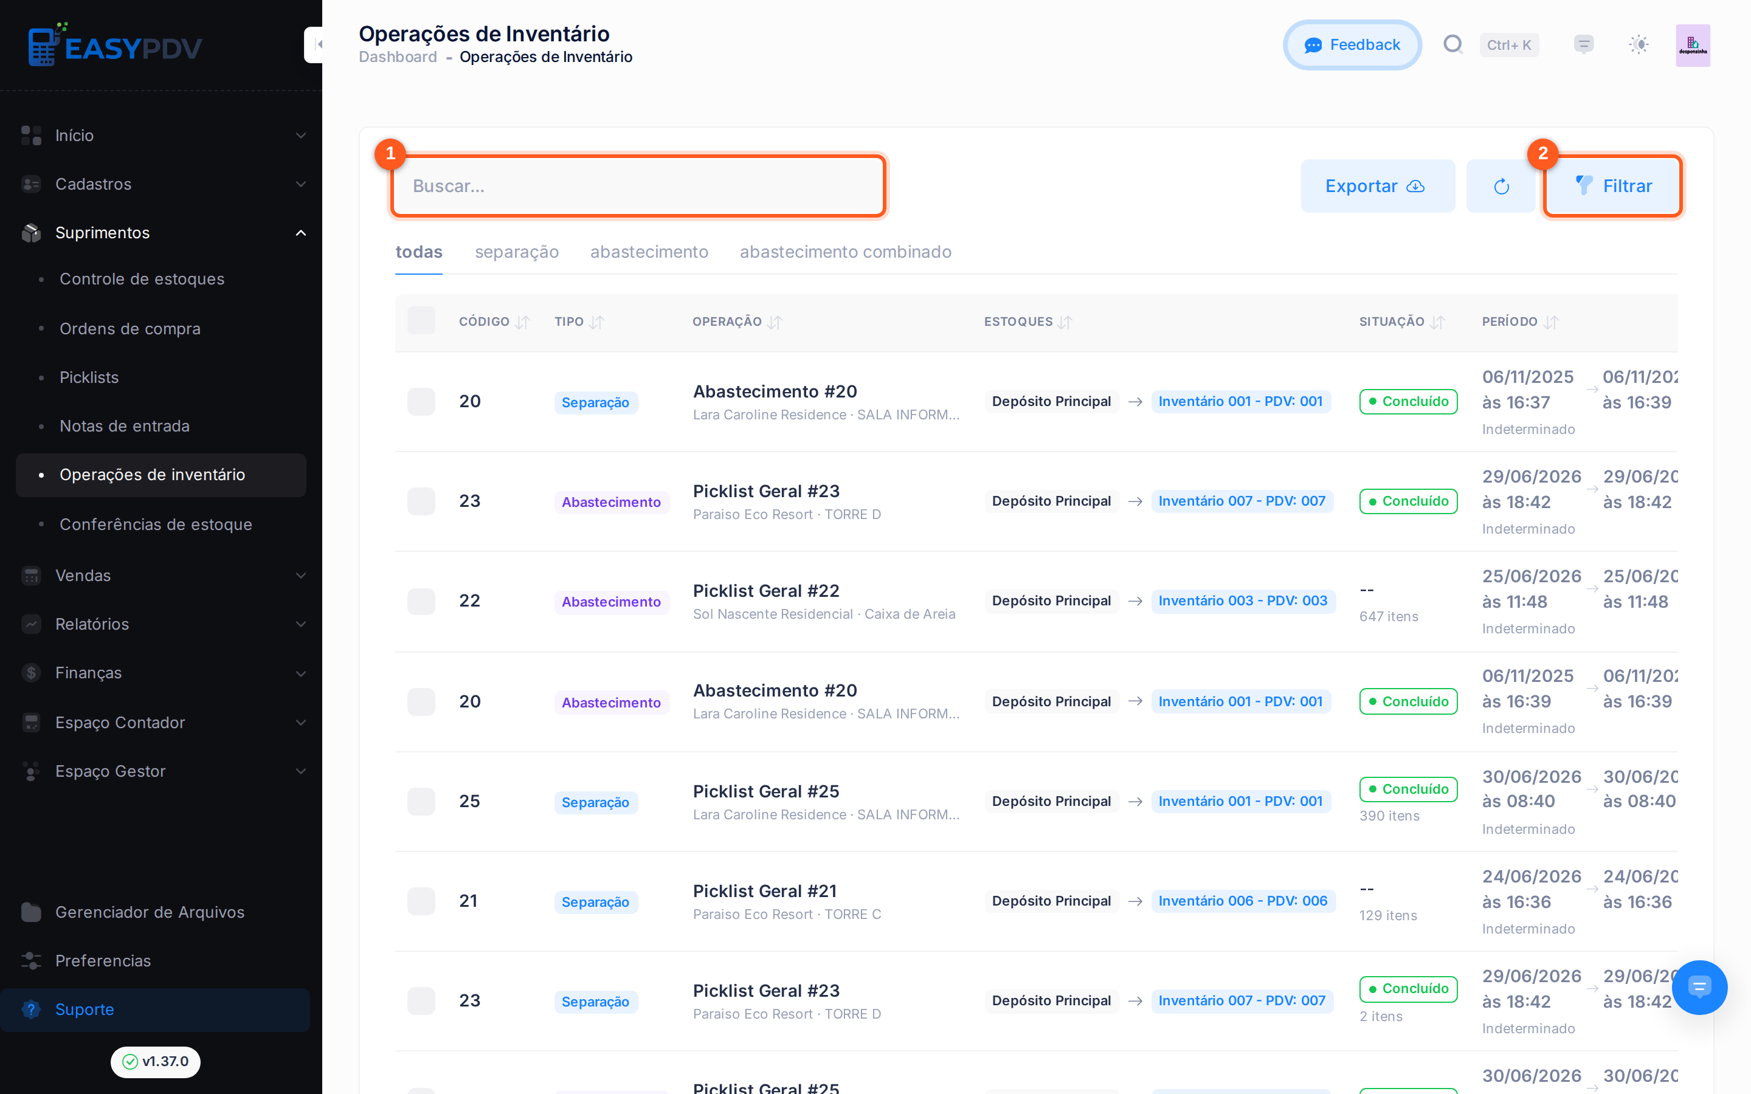Click the Inventário 003 - PDV: 003 tag
This screenshot has width=1751, height=1094.
pyautogui.click(x=1243, y=600)
